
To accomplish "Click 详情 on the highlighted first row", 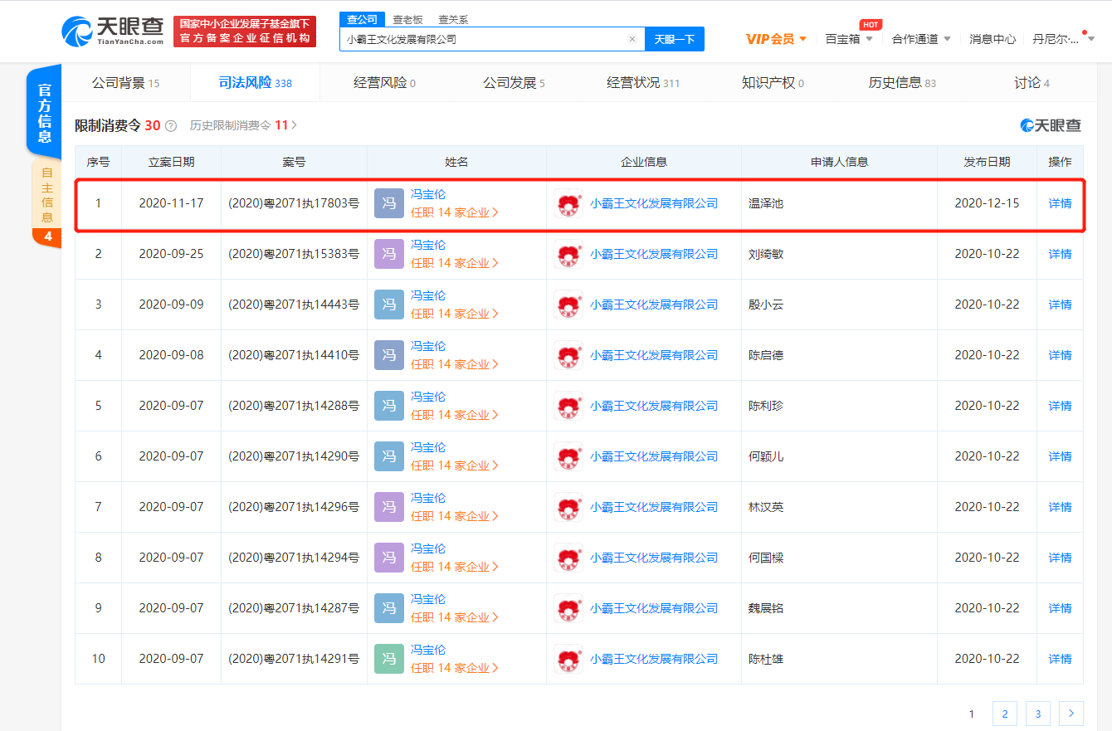I will pos(1060,203).
